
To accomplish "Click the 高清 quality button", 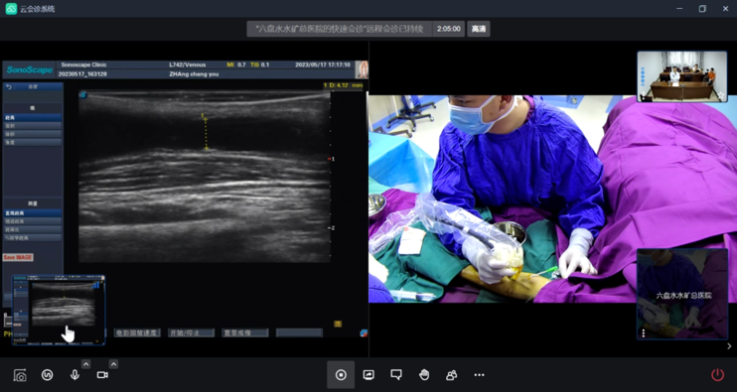I will (479, 29).
